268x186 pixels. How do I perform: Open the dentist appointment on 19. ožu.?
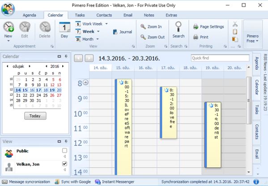pos(213,135)
